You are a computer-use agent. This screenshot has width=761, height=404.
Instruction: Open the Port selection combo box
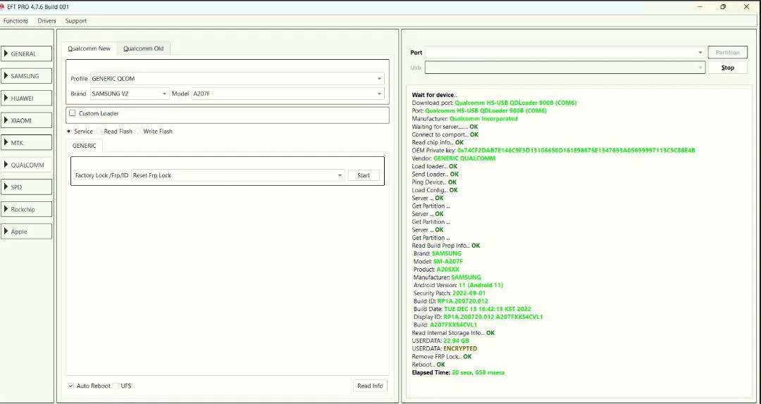click(564, 53)
